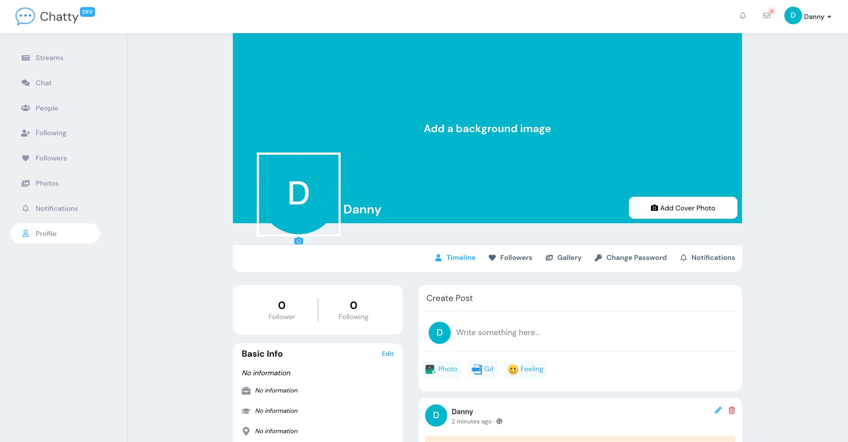Click Danny's avatar on the post
This screenshot has height=442, width=848.
pyautogui.click(x=436, y=415)
